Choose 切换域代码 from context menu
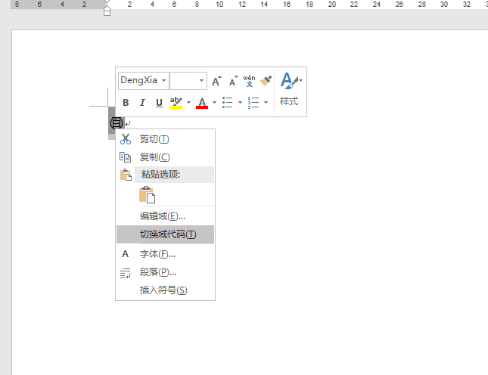The height and width of the screenshot is (375, 488). tap(167, 234)
